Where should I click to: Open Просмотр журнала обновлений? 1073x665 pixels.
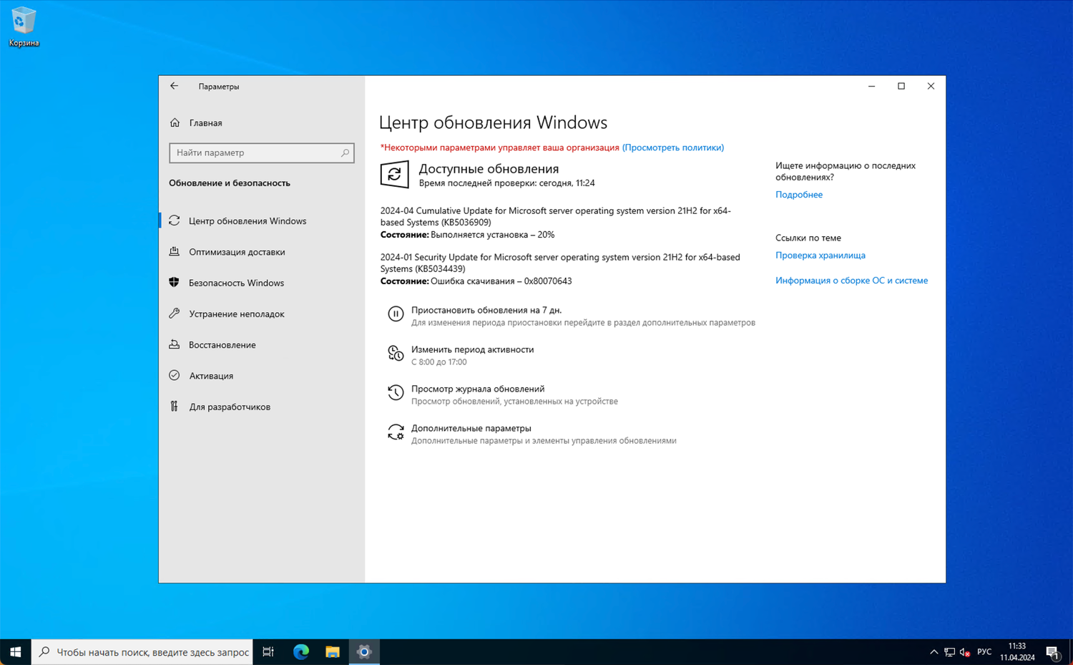(x=478, y=389)
